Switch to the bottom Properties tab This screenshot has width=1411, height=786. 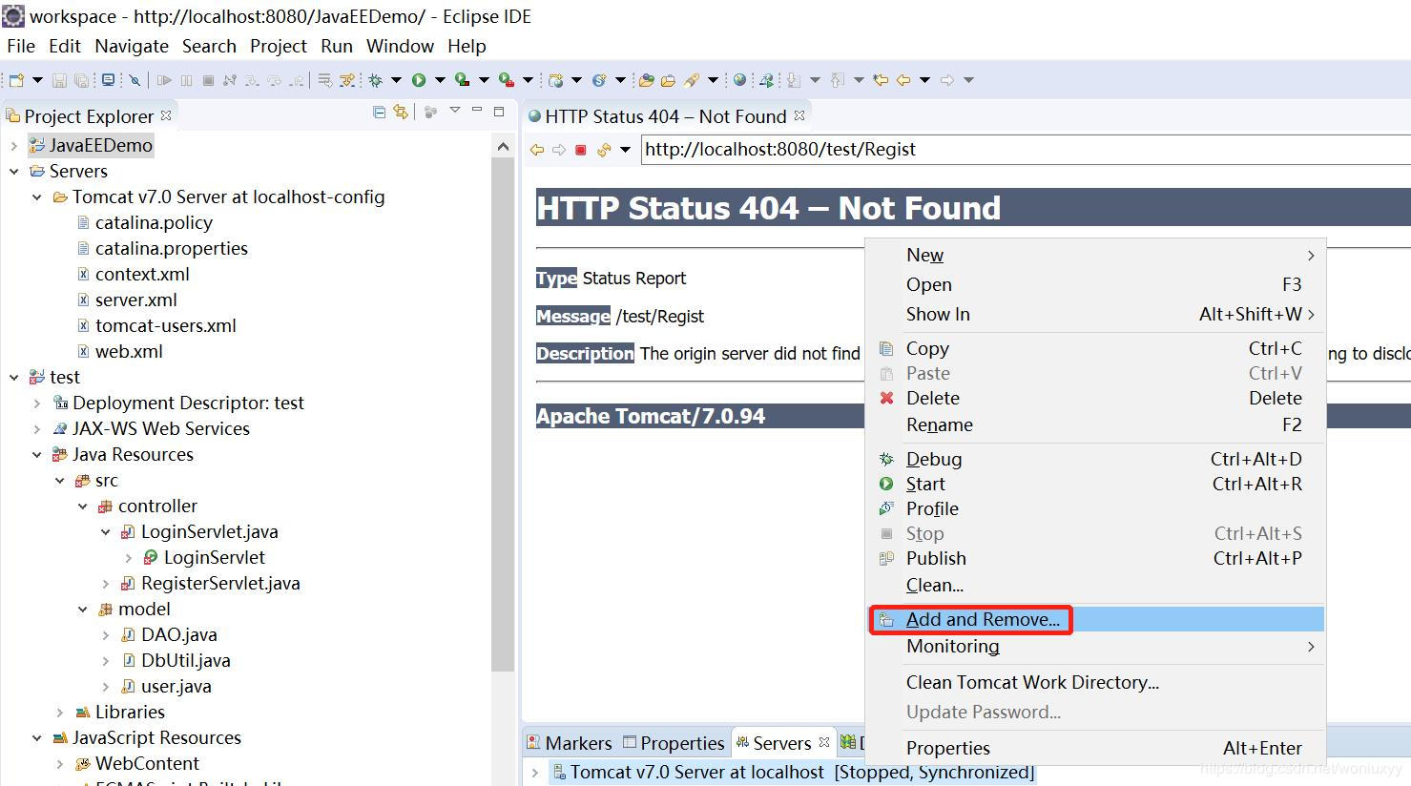(674, 743)
